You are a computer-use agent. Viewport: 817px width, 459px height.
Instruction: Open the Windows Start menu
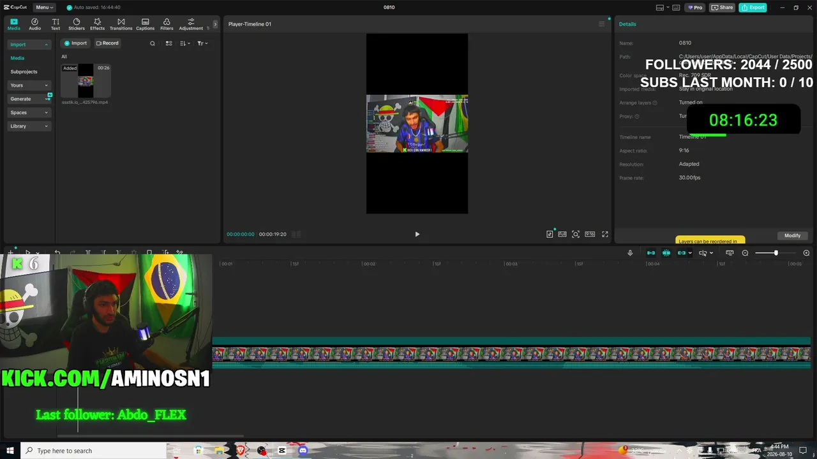(10, 451)
